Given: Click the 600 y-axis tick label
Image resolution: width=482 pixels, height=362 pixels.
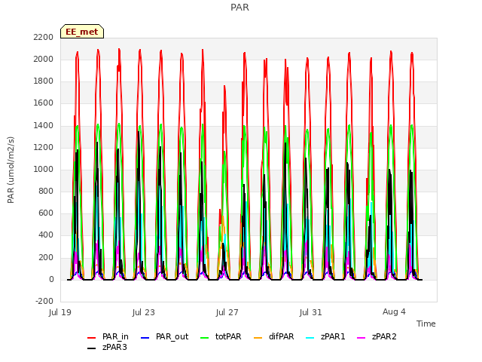Looking at the screenshot, I should coord(46,213).
